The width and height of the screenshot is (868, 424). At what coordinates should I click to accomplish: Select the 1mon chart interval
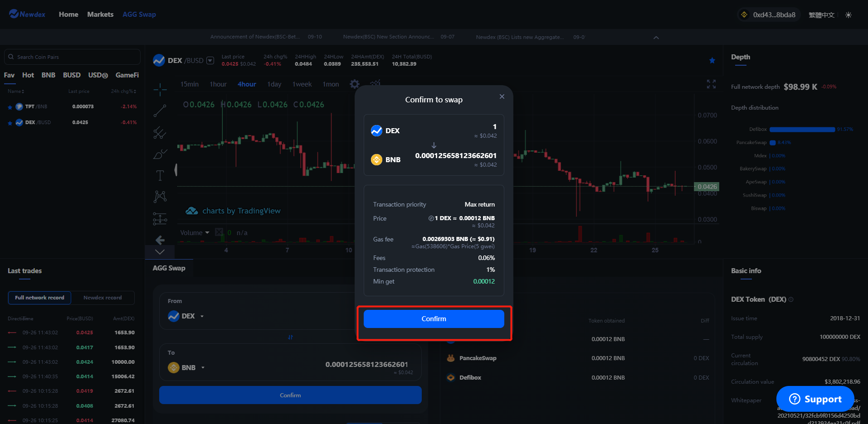331,84
